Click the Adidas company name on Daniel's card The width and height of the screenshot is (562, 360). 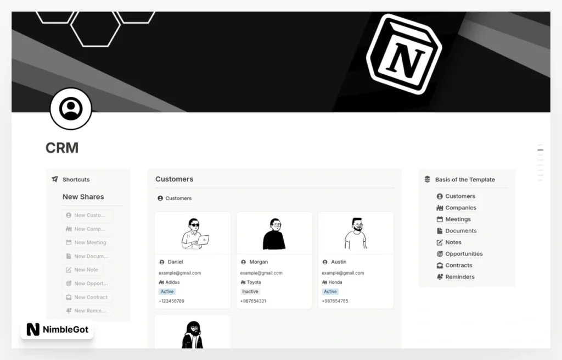pyautogui.click(x=172, y=283)
